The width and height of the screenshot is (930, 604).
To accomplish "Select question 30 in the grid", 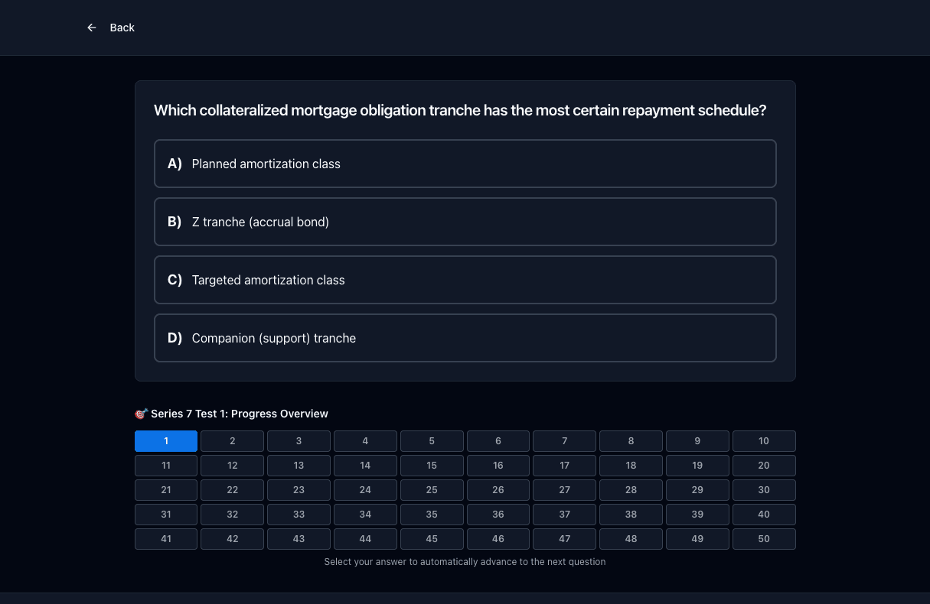I will (x=764, y=490).
